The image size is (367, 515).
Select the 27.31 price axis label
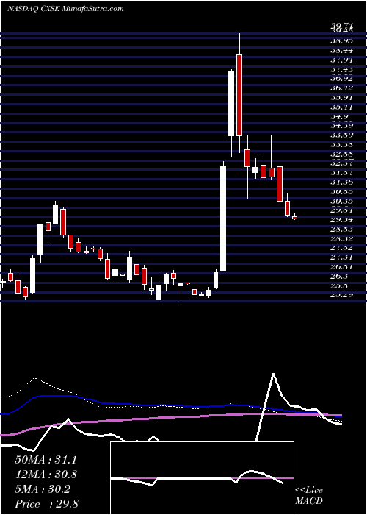(x=342, y=257)
